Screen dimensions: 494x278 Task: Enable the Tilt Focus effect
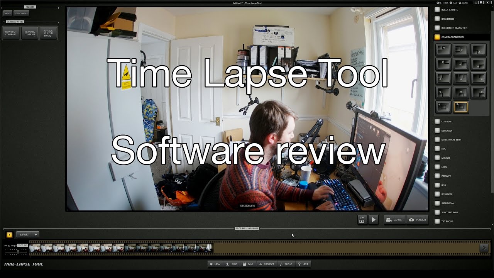click(437, 221)
